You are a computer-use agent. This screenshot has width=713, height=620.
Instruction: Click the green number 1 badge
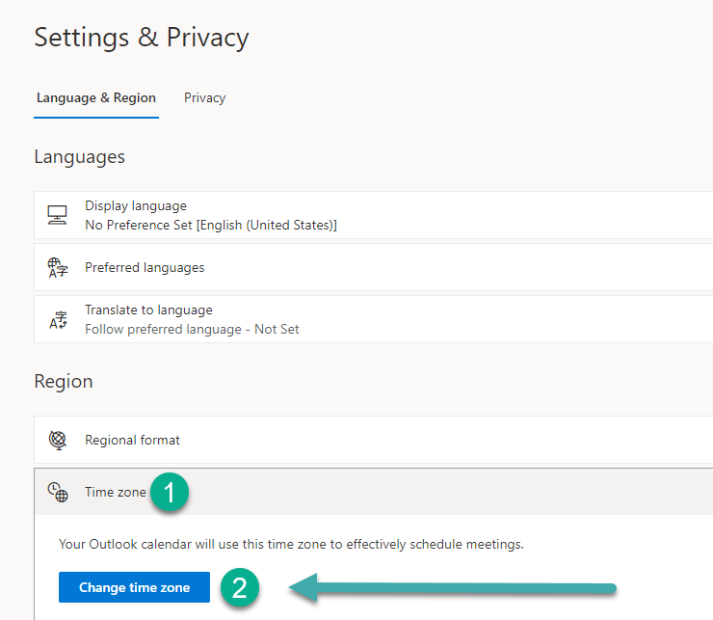(171, 493)
